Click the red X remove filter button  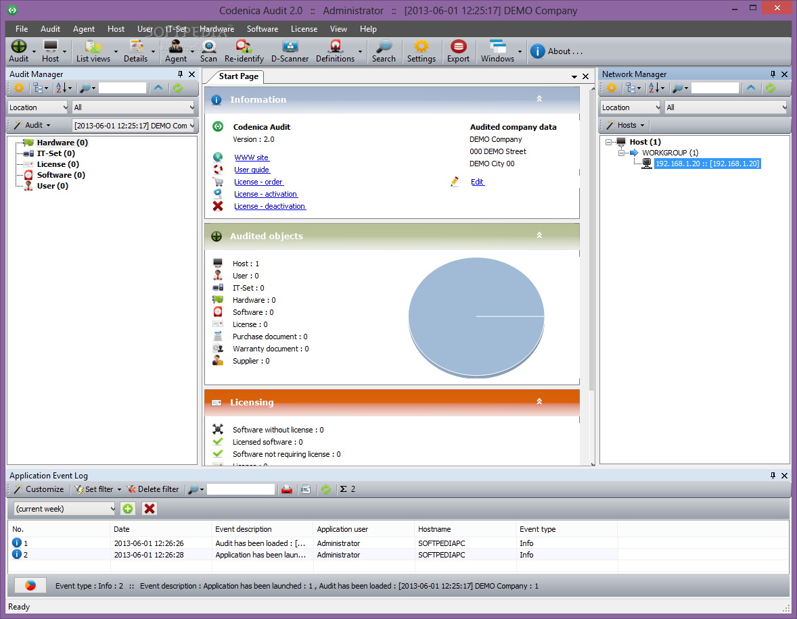(x=150, y=508)
